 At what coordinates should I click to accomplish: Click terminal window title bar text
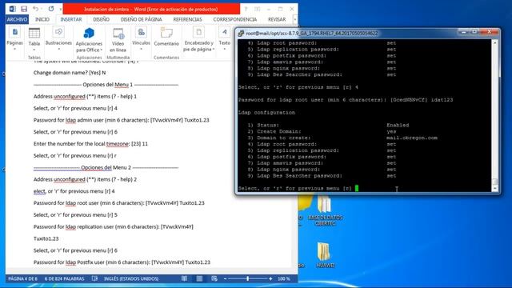pos(312,33)
